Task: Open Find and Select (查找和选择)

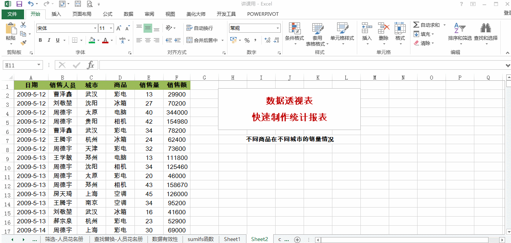Action: [x=485, y=33]
